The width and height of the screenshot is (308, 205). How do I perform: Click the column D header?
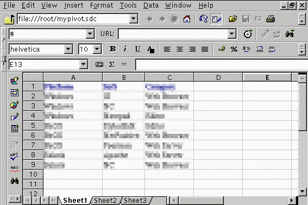click(x=218, y=77)
